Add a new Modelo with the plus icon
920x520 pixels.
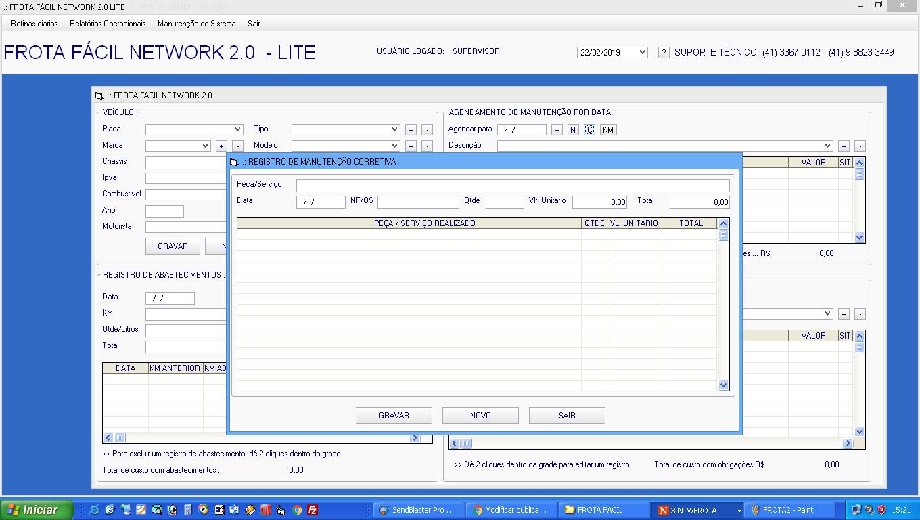coord(412,145)
